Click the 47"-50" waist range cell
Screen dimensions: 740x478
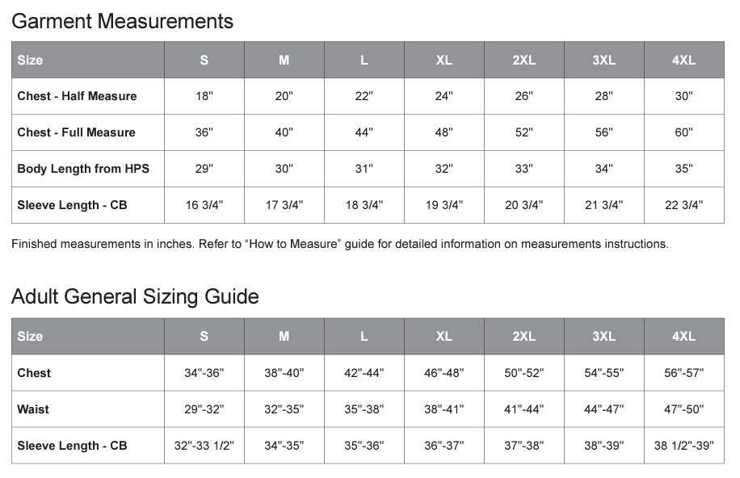point(683,409)
